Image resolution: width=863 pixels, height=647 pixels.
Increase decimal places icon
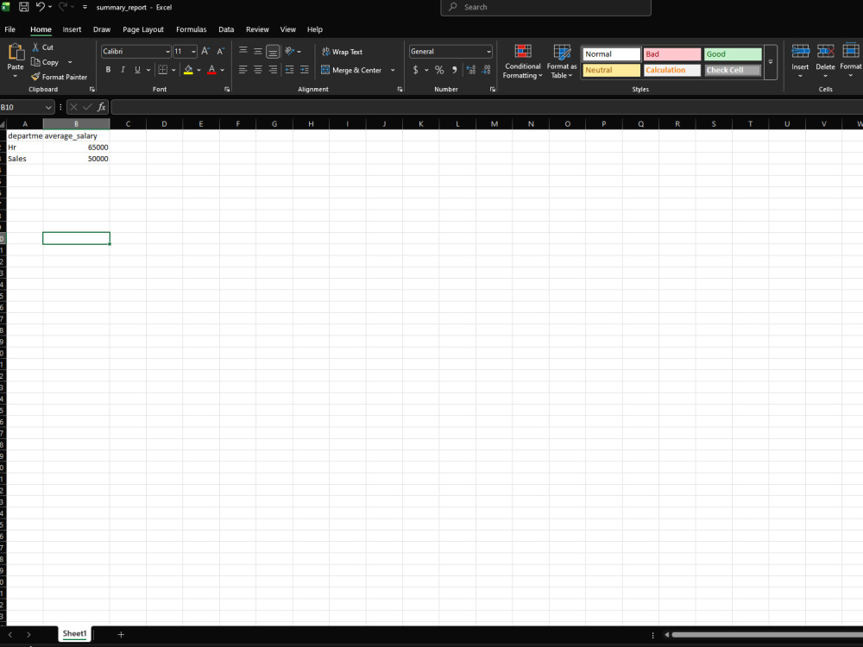click(x=470, y=70)
